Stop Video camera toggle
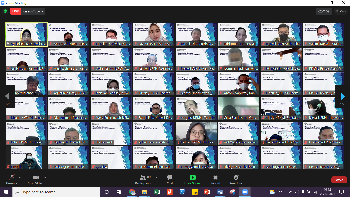The width and height of the screenshot is (350, 197). tap(35, 178)
